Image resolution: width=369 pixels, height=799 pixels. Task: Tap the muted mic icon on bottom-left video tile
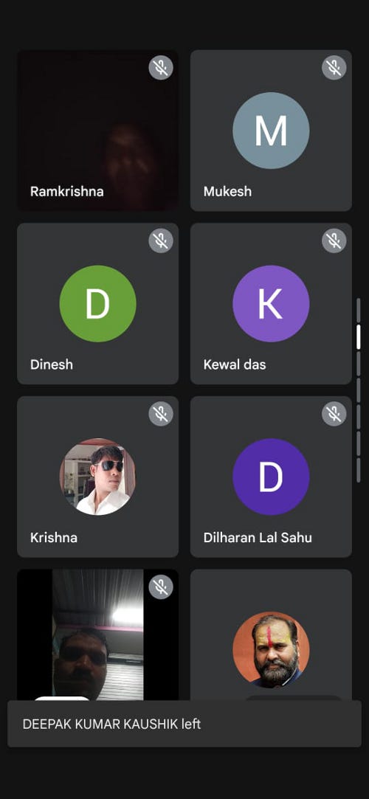[161, 587]
